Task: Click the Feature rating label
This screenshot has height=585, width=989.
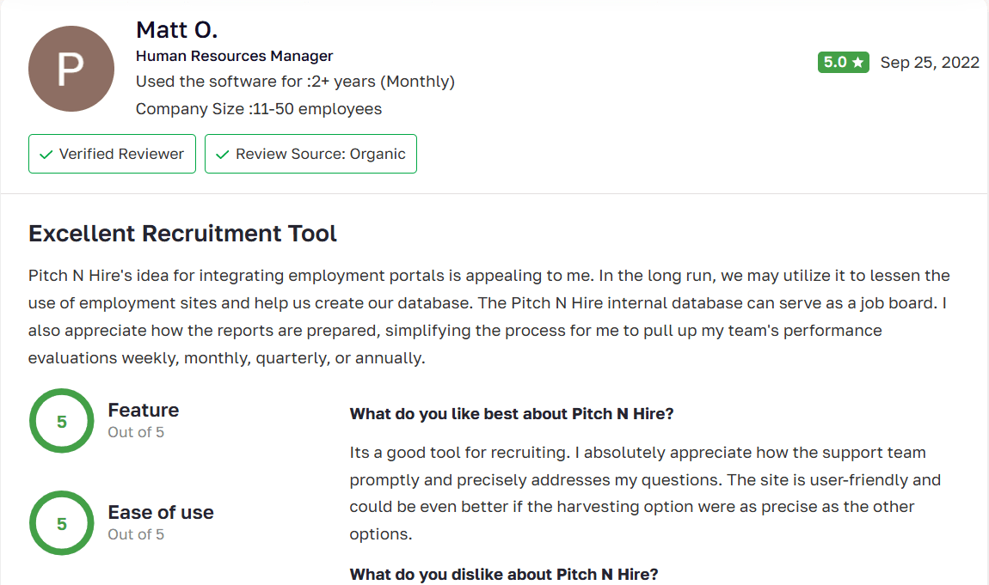Action: 144,411
